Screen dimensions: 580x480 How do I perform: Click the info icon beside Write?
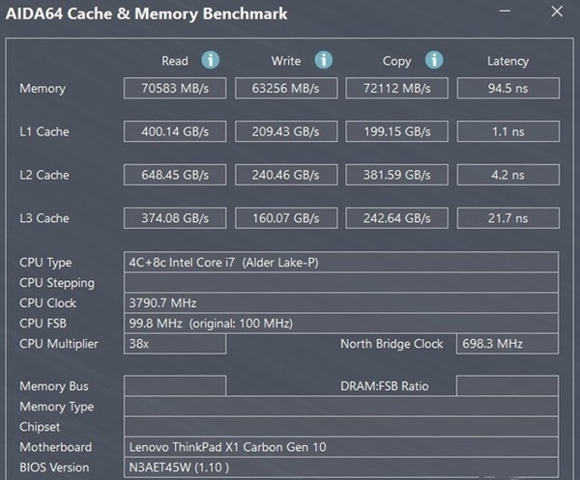323,60
